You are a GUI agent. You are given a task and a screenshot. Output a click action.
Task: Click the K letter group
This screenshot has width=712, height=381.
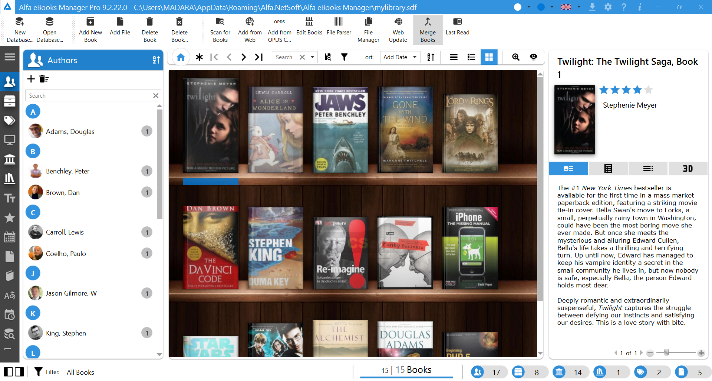(33, 313)
